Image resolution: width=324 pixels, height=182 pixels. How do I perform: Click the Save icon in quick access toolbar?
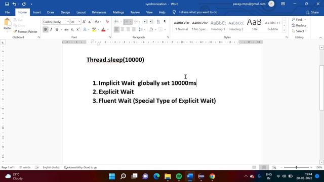coord(7,4)
